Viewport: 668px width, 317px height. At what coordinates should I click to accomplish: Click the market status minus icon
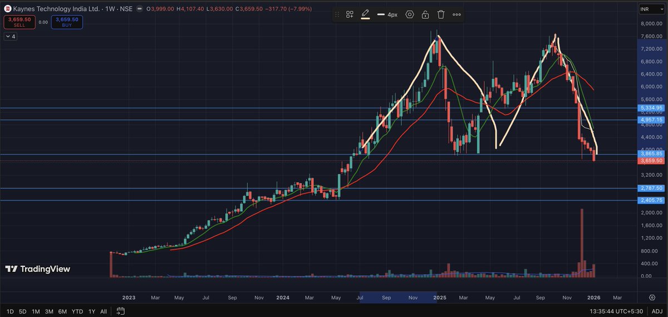pyautogui.click(x=140, y=9)
